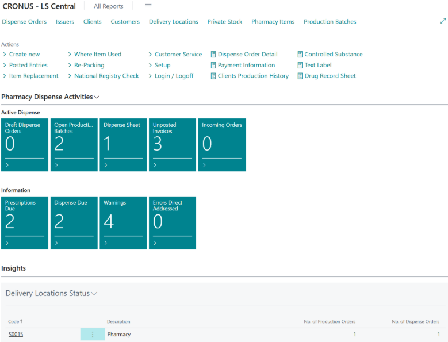Open the Controlled Substance report

tap(333, 55)
